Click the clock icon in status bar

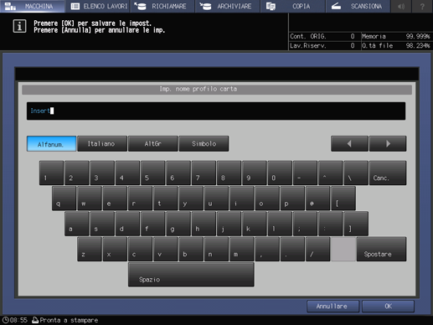(5, 320)
